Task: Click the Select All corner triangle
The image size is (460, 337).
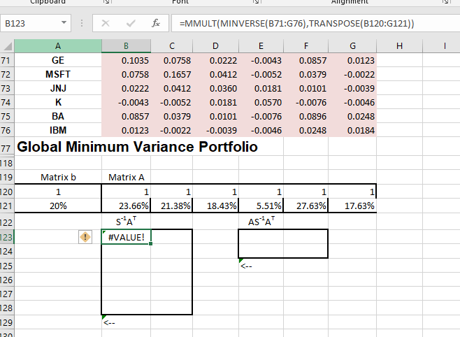Action: (x=7, y=46)
